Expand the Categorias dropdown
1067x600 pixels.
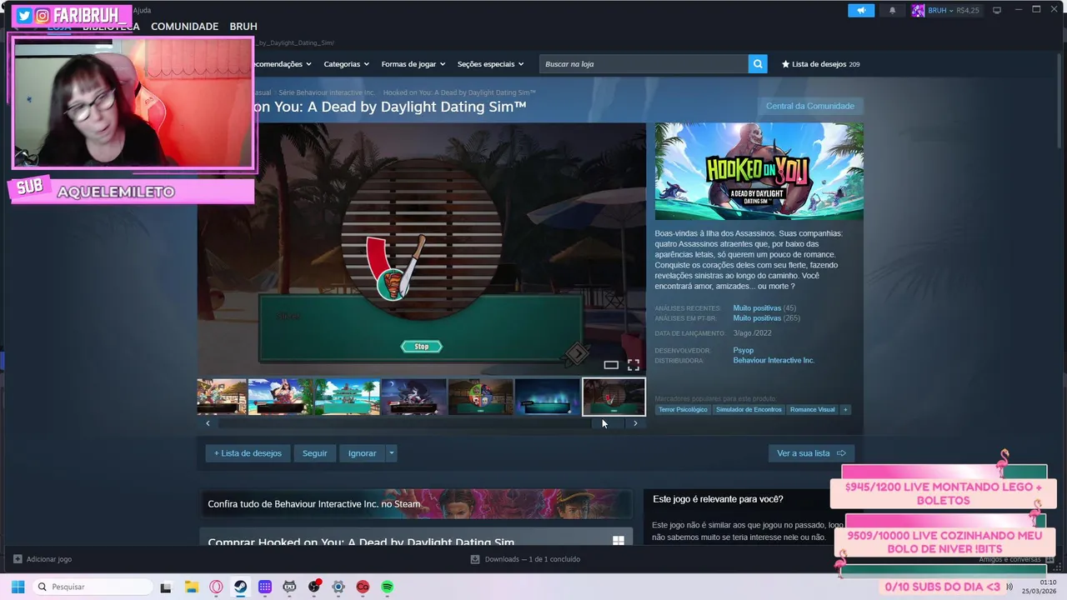coord(346,64)
